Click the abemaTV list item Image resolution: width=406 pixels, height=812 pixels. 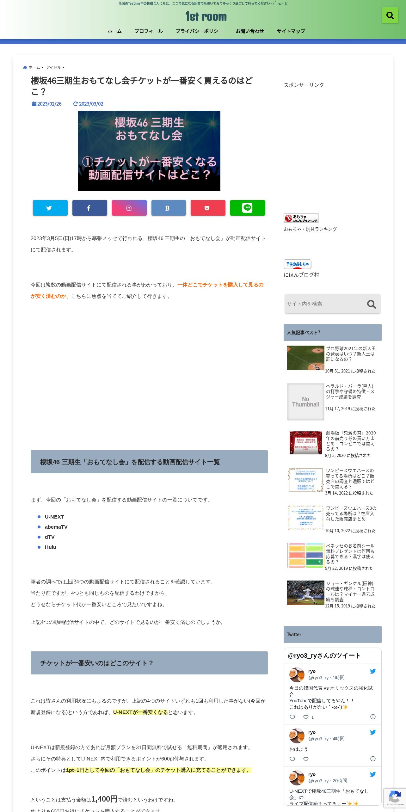[56, 527]
